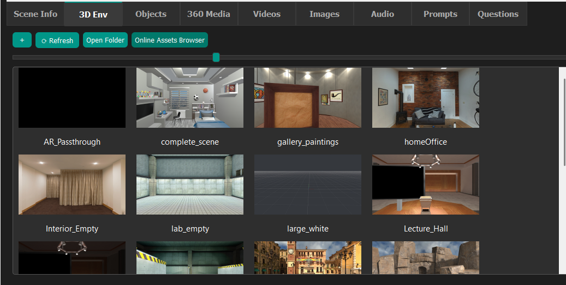Select the 3D Env tab

pos(93,14)
